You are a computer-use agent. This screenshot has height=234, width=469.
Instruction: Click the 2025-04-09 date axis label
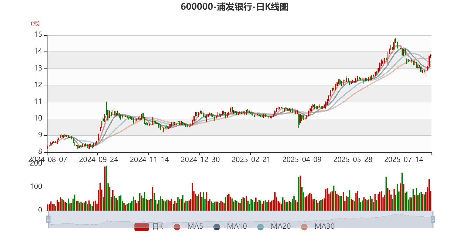(x=302, y=159)
